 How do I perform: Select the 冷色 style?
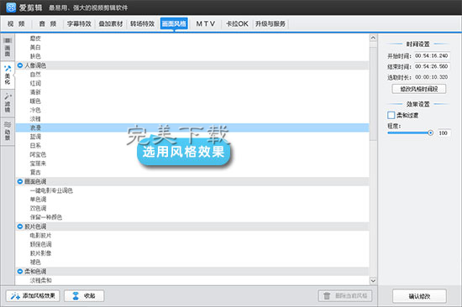[x=35, y=110]
